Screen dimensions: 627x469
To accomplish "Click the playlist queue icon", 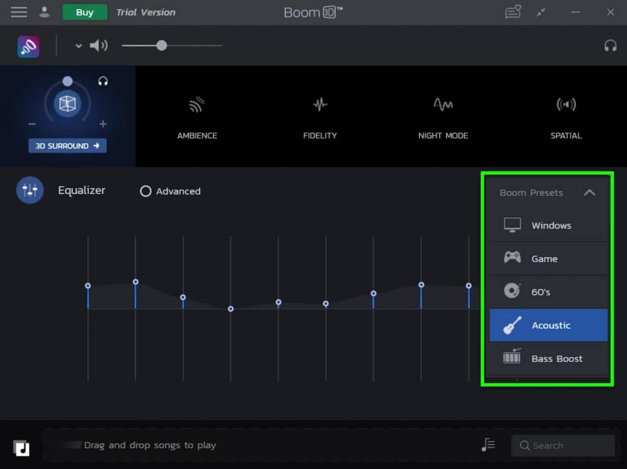I will click(x=487, y=445).
